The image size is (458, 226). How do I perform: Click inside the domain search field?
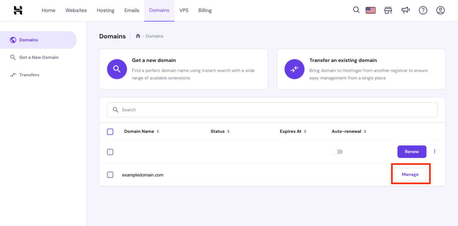tap(272, 110)
